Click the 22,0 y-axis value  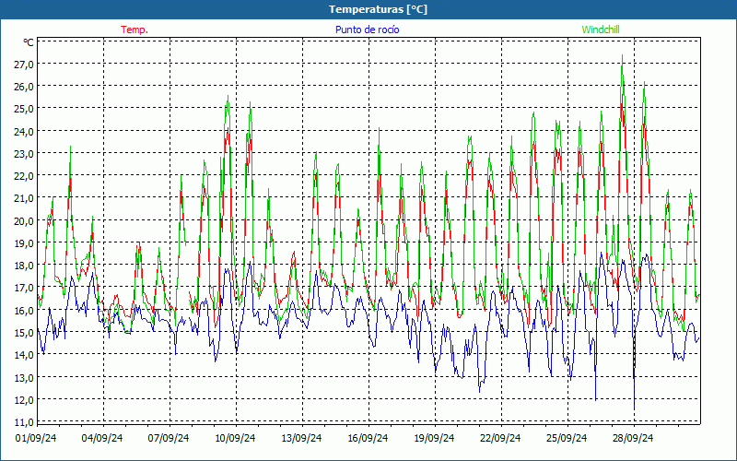tap(24, 177)
